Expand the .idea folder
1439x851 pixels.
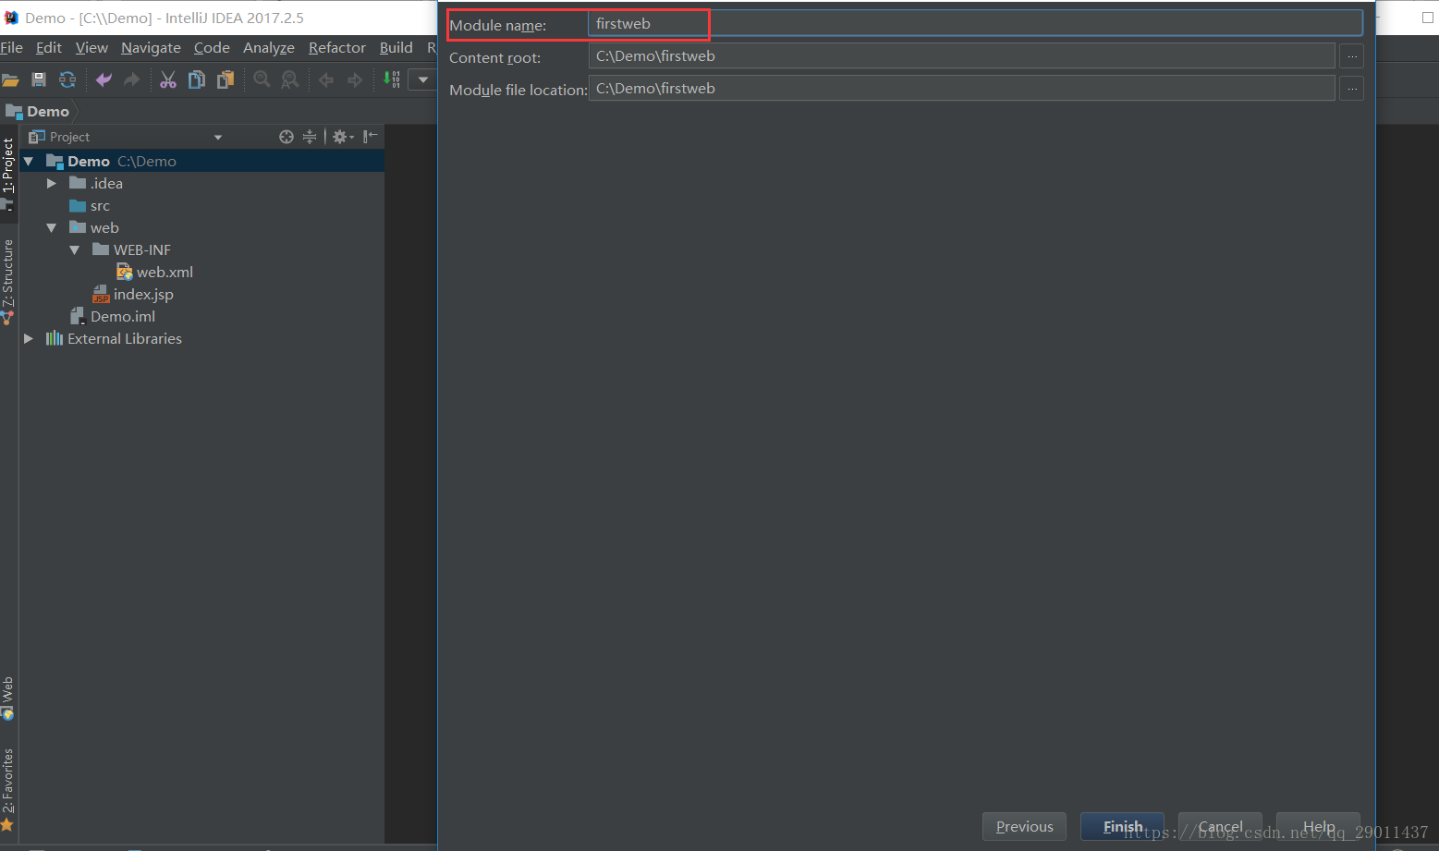(52, 184)
